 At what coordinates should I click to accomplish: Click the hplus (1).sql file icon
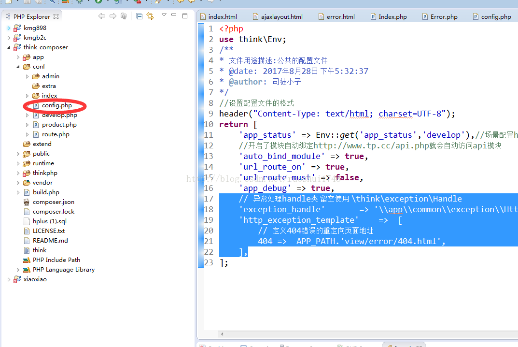(27, 221)
